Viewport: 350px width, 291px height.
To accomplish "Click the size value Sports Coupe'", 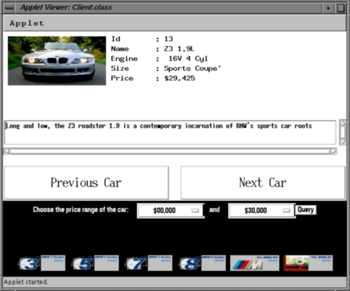I will point(192,69).
